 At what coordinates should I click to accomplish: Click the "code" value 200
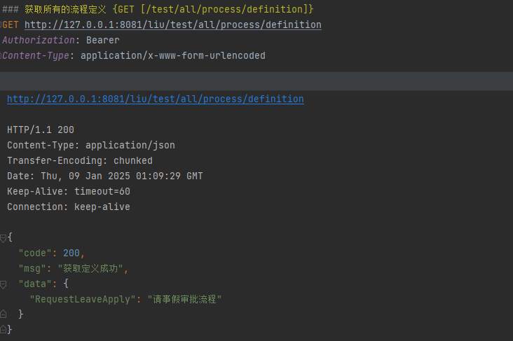pos(72,253)
